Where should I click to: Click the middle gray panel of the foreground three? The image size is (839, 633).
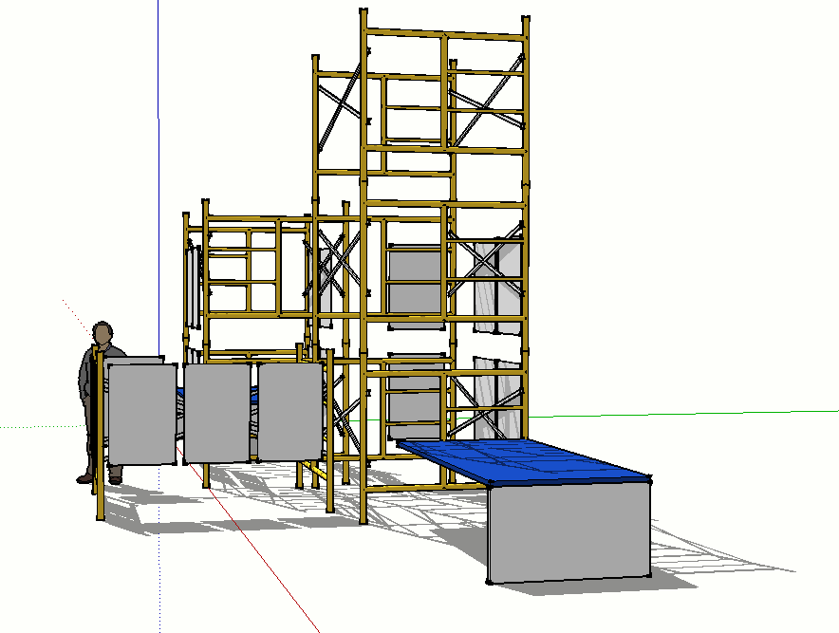pyautogui.click(x=217, y=413)
